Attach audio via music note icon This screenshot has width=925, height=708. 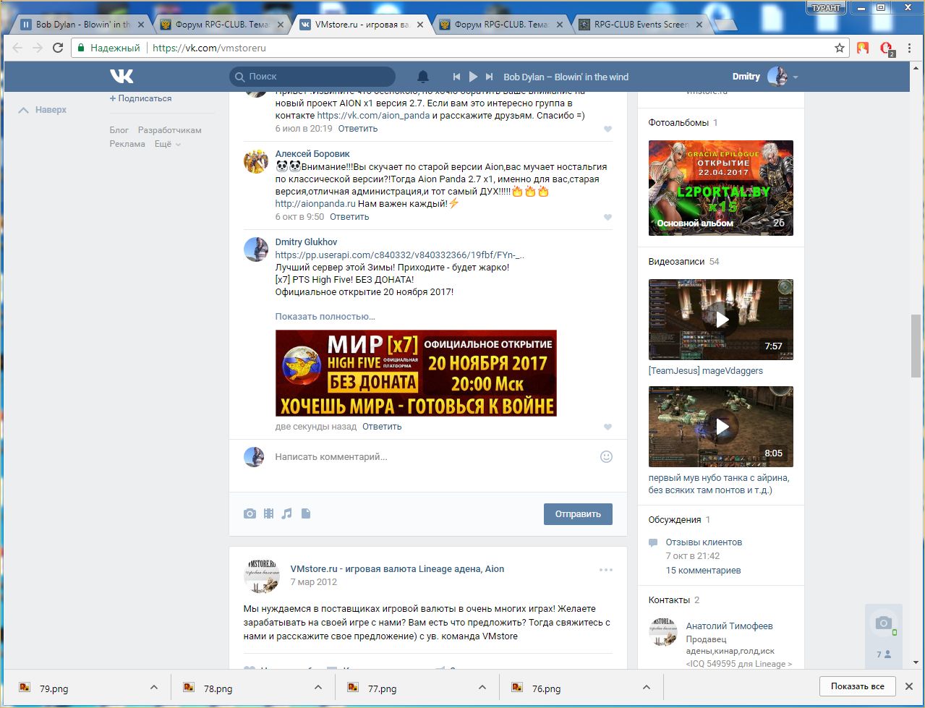click(286, 513)
